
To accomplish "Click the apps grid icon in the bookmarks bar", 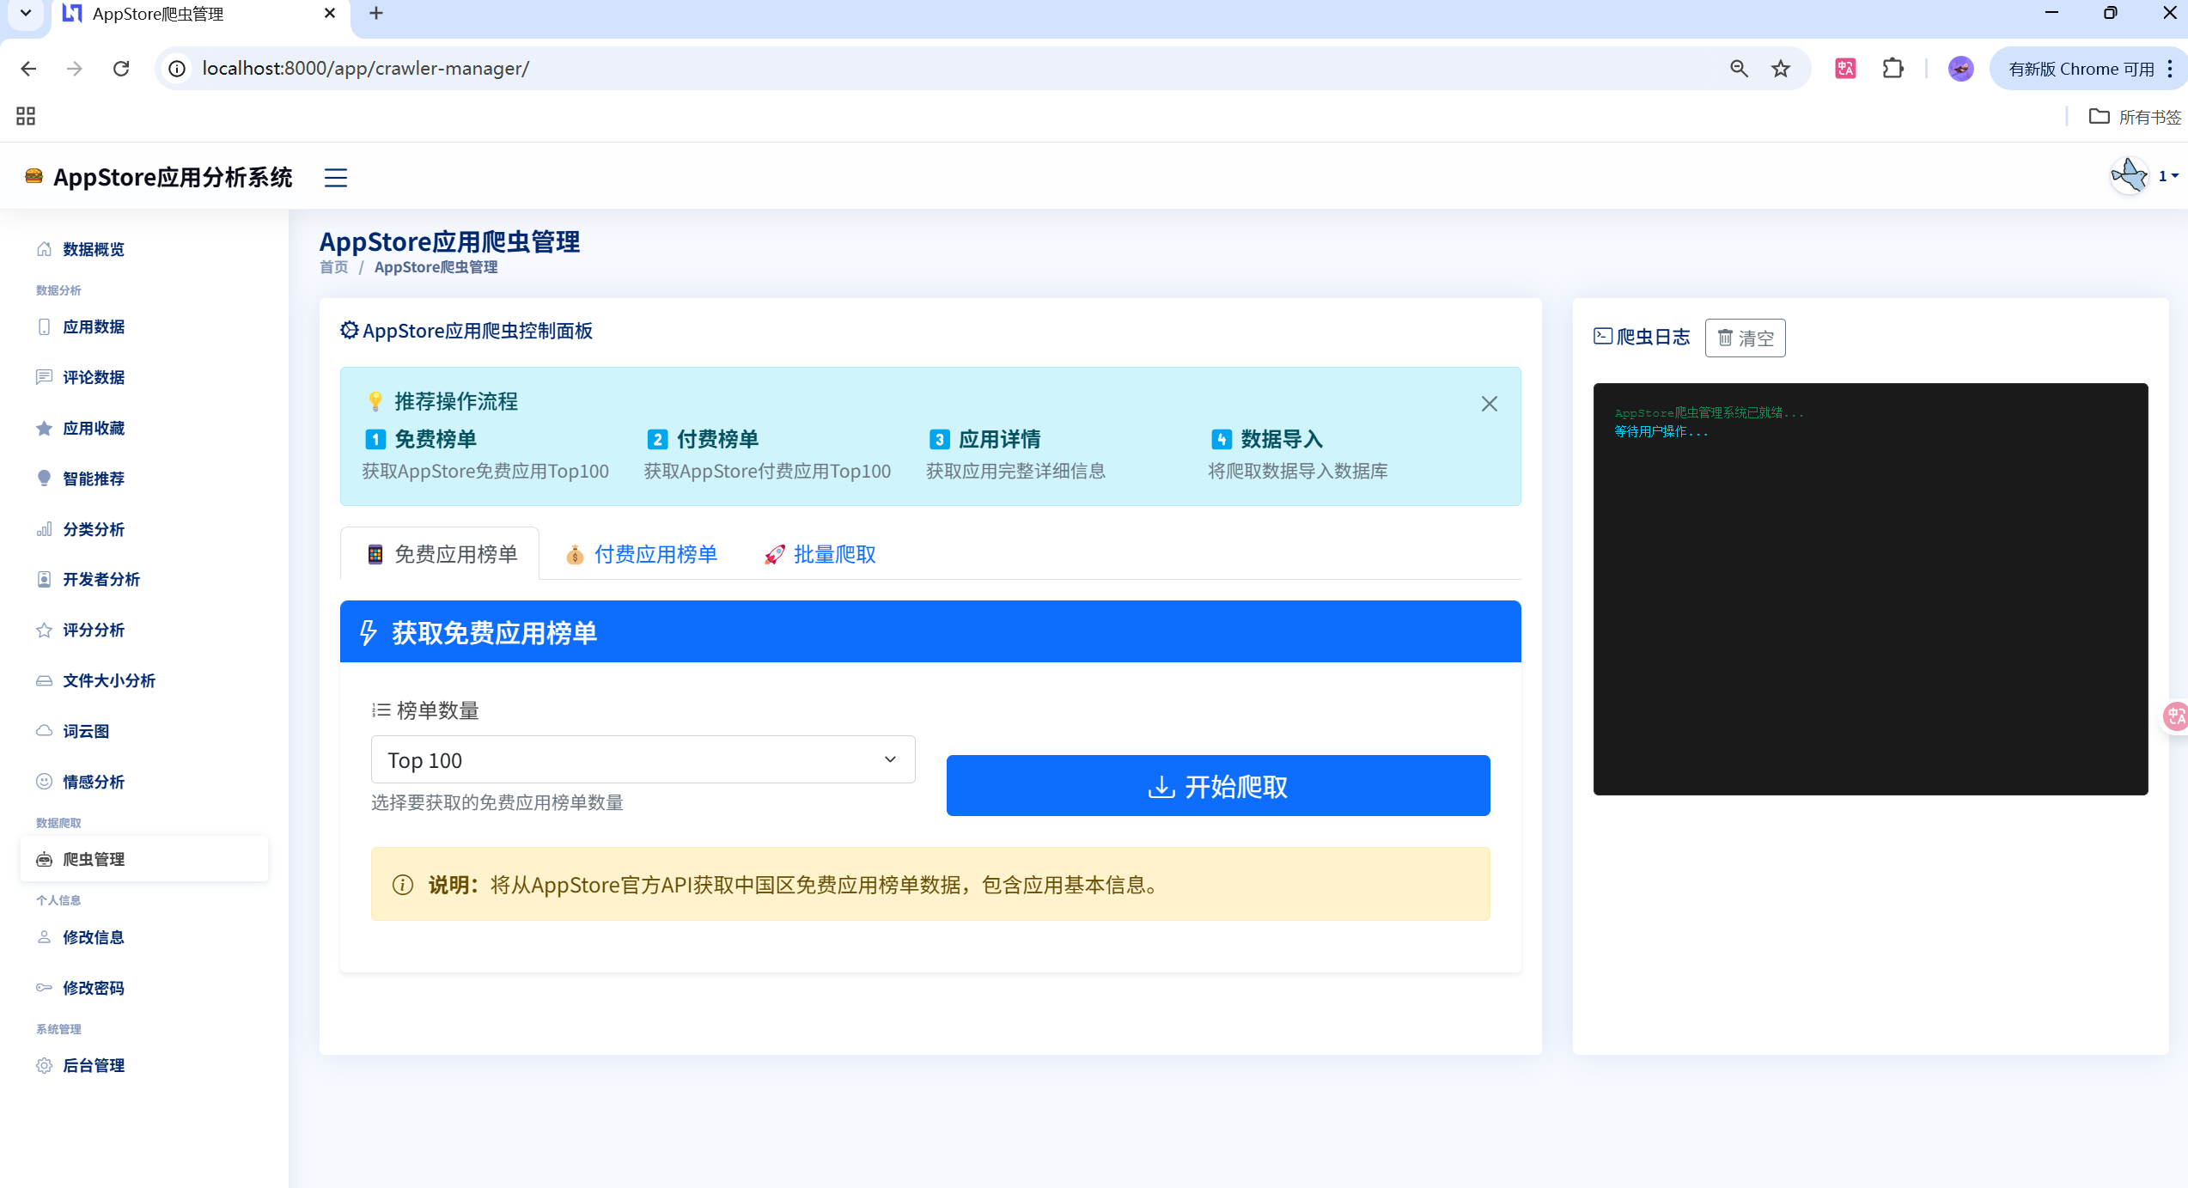I will [26, 116].
